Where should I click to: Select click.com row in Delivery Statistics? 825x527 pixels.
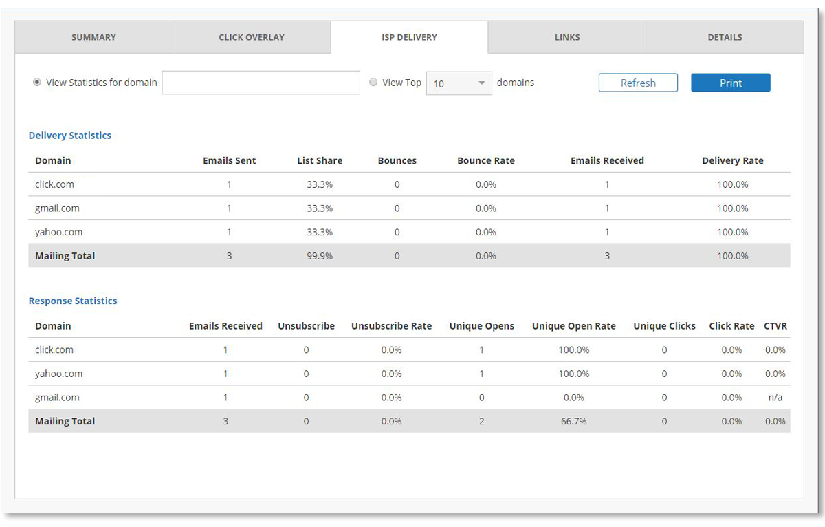point(409,184)
